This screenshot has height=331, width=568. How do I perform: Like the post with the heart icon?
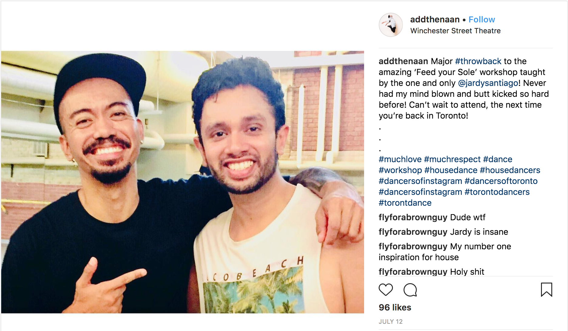pos(386,290)
